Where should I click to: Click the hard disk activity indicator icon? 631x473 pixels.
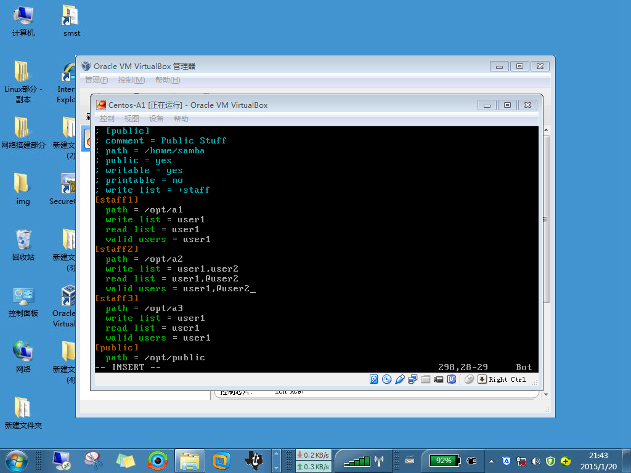374,379
